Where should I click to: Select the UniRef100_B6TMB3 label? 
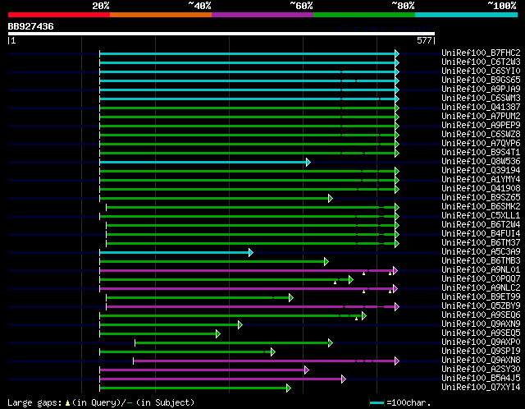[481, 261]
